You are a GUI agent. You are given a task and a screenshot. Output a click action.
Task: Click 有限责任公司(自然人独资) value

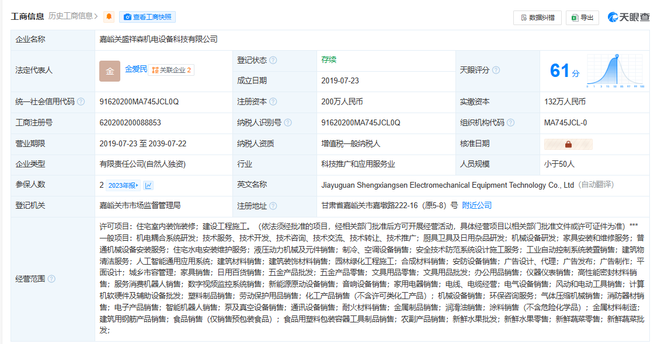pos(142,164)
